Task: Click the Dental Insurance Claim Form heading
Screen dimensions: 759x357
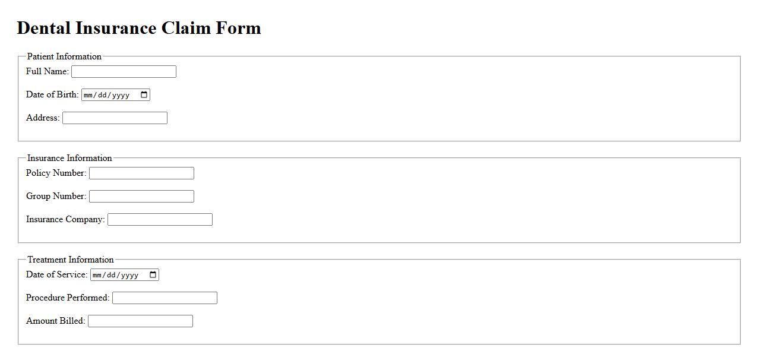Action: click(x=139, y=28)
